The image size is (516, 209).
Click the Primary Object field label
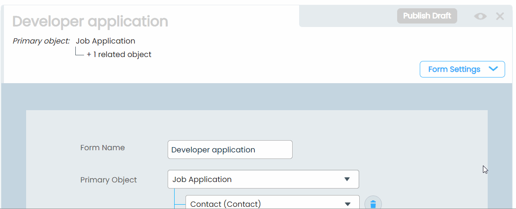108,180
